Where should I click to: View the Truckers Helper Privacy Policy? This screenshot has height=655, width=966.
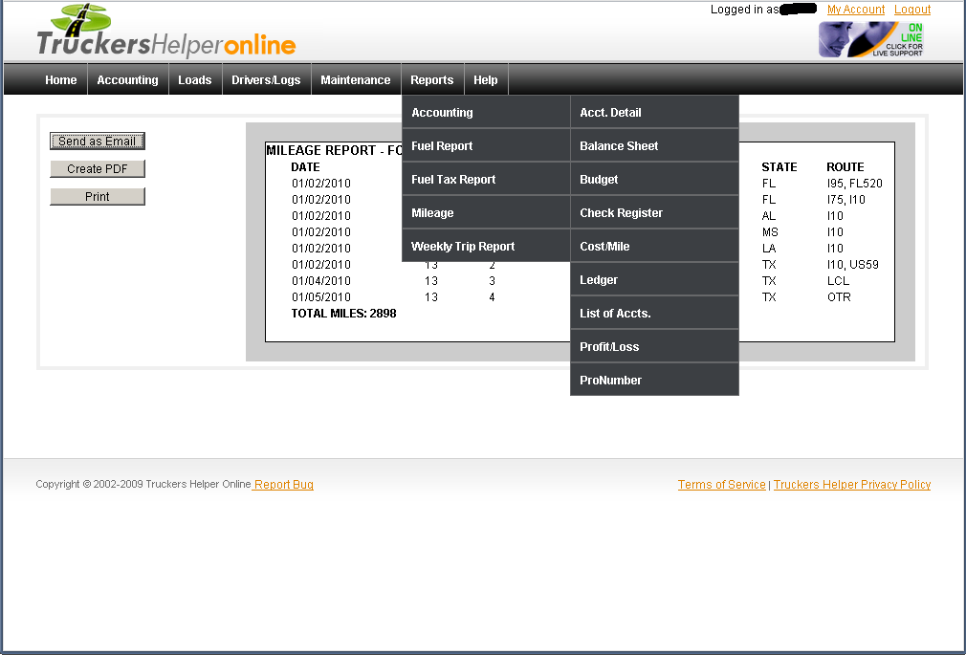click(852, 485)
